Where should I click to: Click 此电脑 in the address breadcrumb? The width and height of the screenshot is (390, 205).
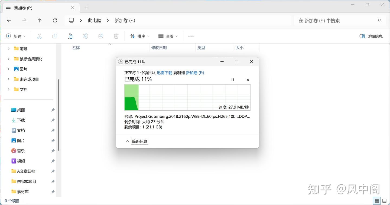coord(95,21)
